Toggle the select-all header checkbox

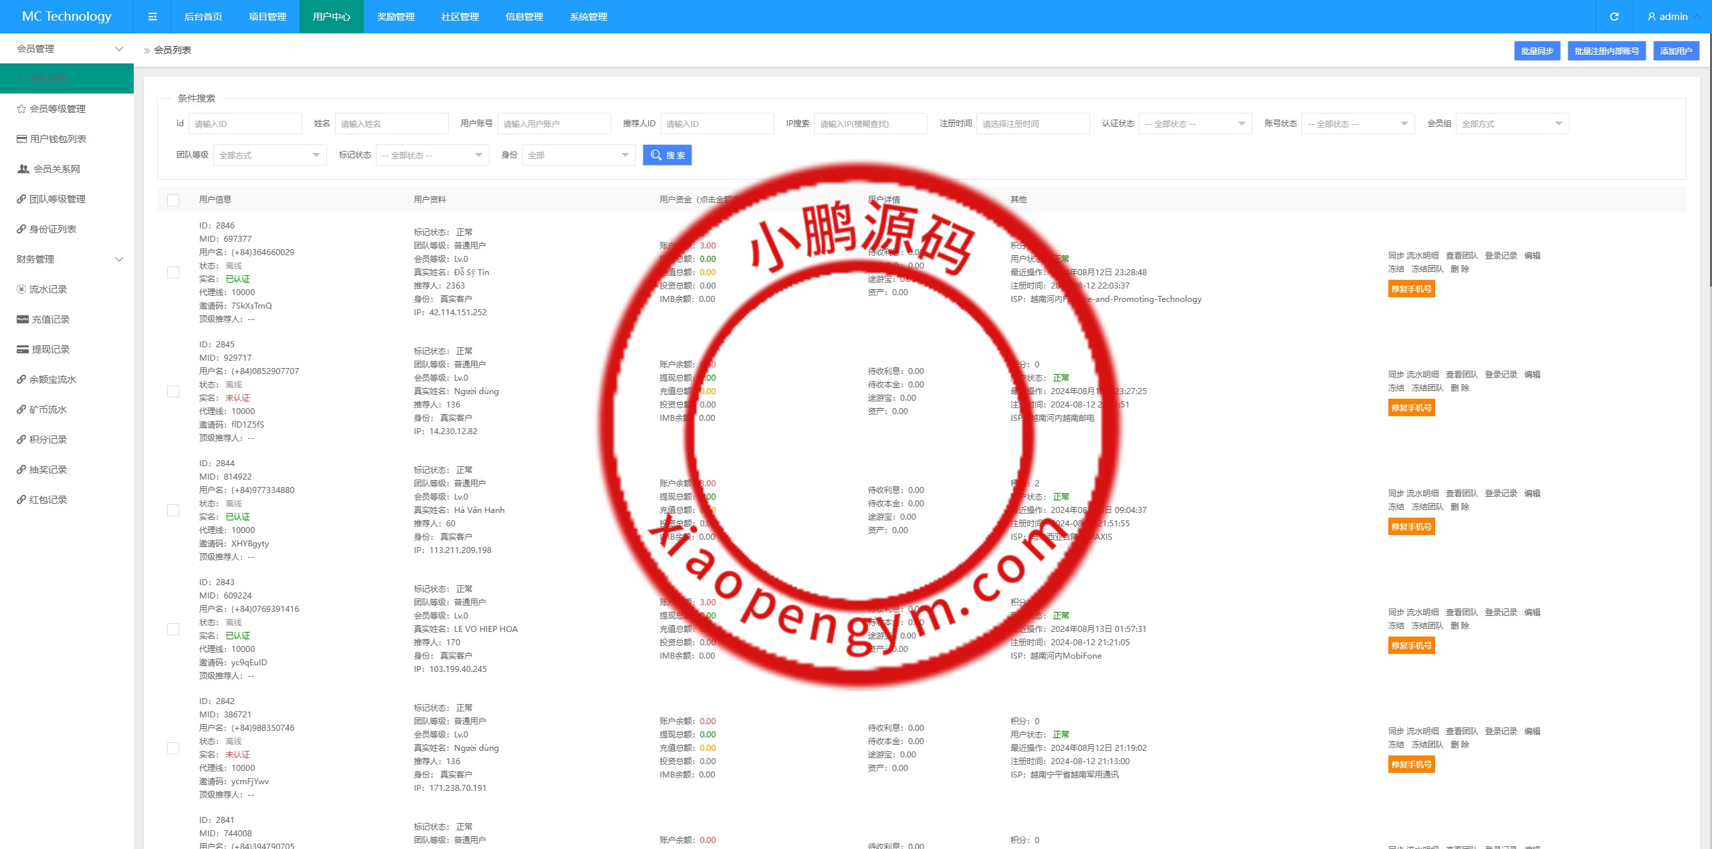tap(173, 200)
